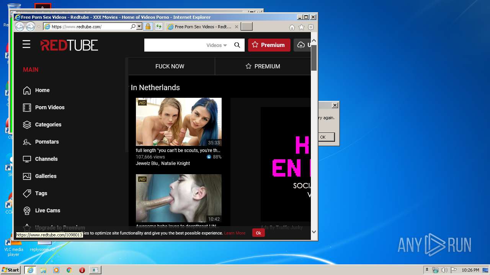Image resolution: width=490 pixels, height=275 pixels.
Task: Show hidden tray icons with the arrow
Action: 427,270
